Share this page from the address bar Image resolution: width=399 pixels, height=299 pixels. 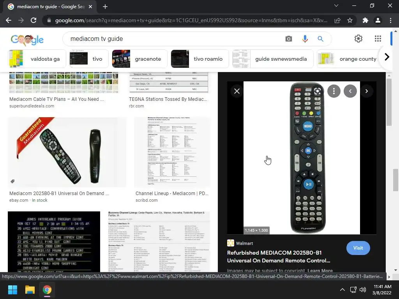pyautogui.click(x=337, y=20)
